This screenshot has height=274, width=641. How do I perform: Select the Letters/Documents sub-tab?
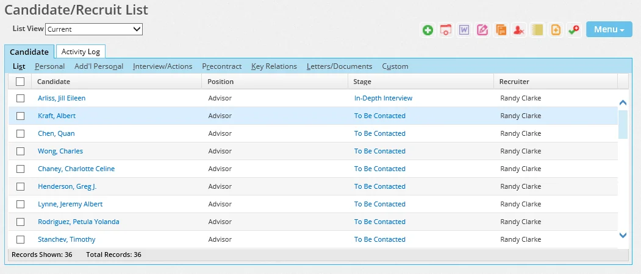(x=339, y=66)
